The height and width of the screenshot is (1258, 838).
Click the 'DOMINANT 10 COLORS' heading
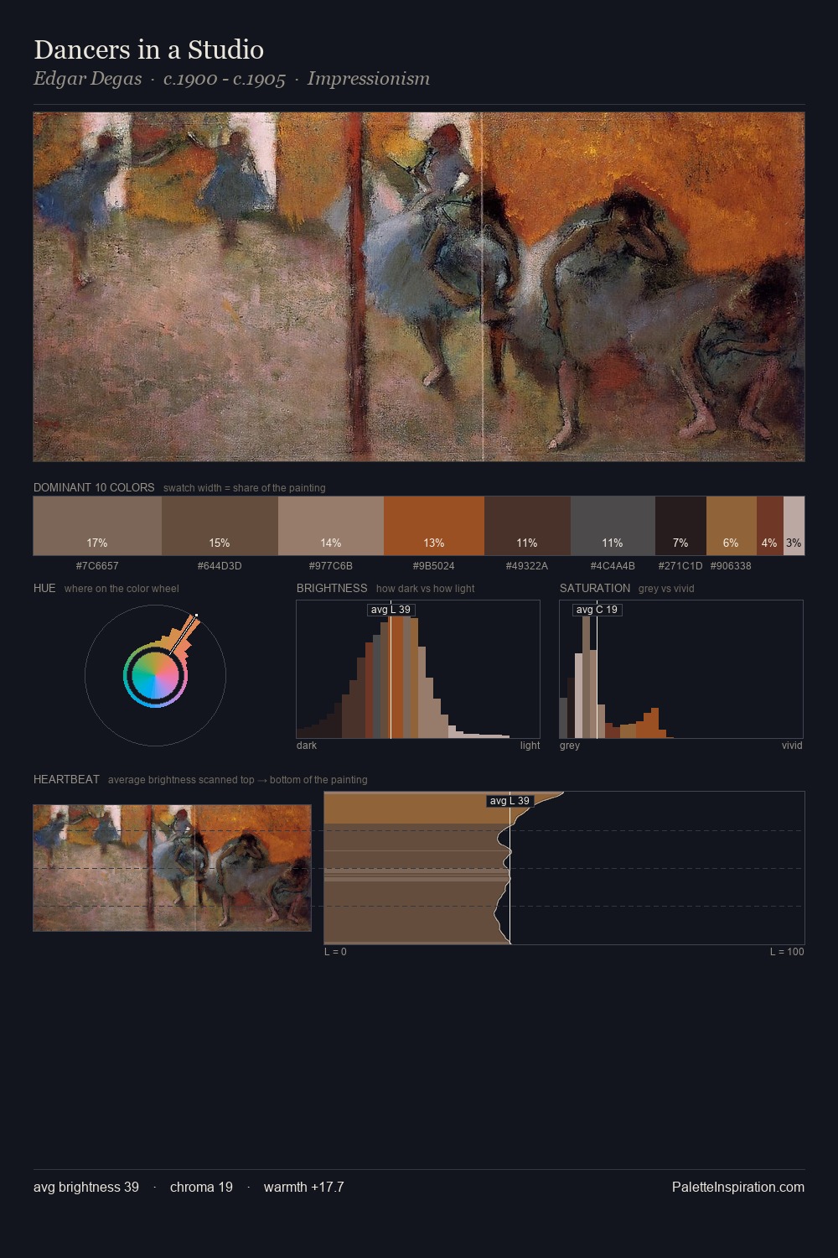(94, 487)
